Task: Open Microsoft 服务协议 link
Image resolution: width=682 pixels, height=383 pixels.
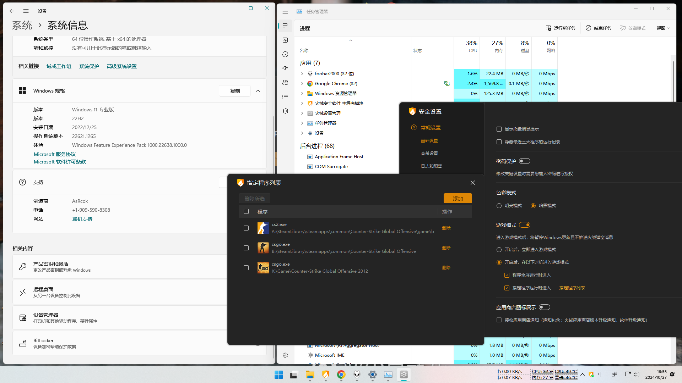Action: [55, 154]
